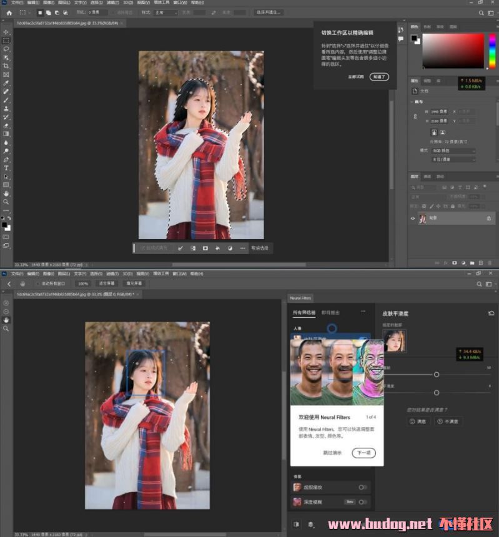499x537 pixels.
Task: Select the Eraser tool
Action: (6, 126)
